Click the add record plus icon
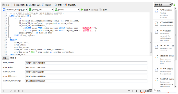Viewport: 178px width, 94px height. coord(3,91)
